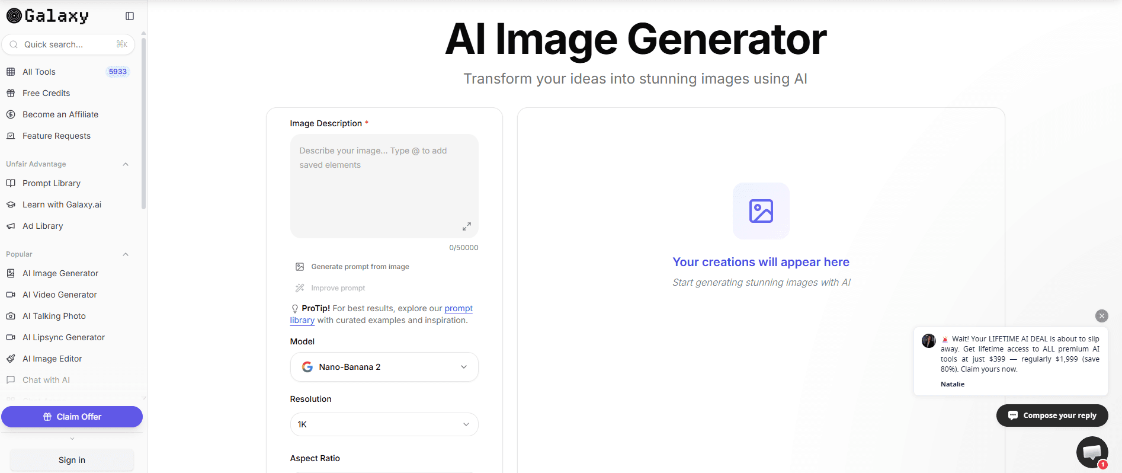Click Generate prompt from image
The width and height of the screenshot is (1122, 473).
pos(360,267)
